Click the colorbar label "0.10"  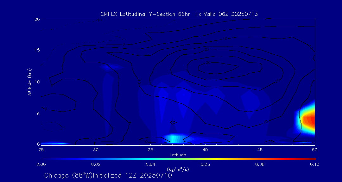[x=314, y=164]
